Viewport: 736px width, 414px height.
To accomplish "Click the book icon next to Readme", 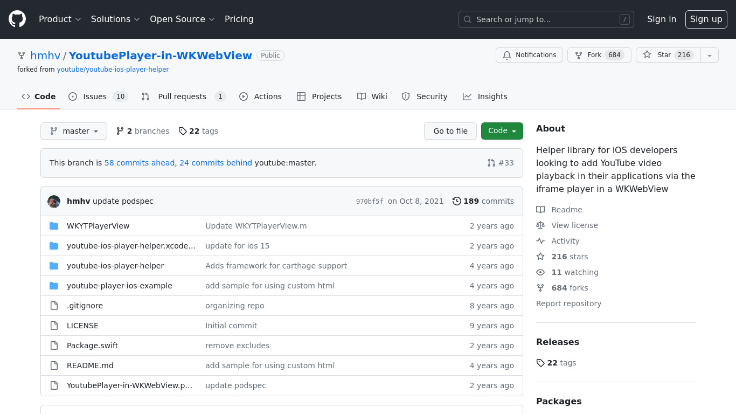I will click(540, 210).
